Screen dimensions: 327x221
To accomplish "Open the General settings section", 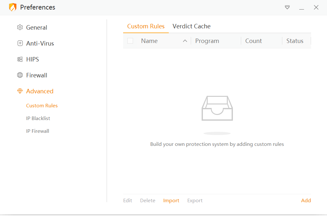I will coord(36,27).
